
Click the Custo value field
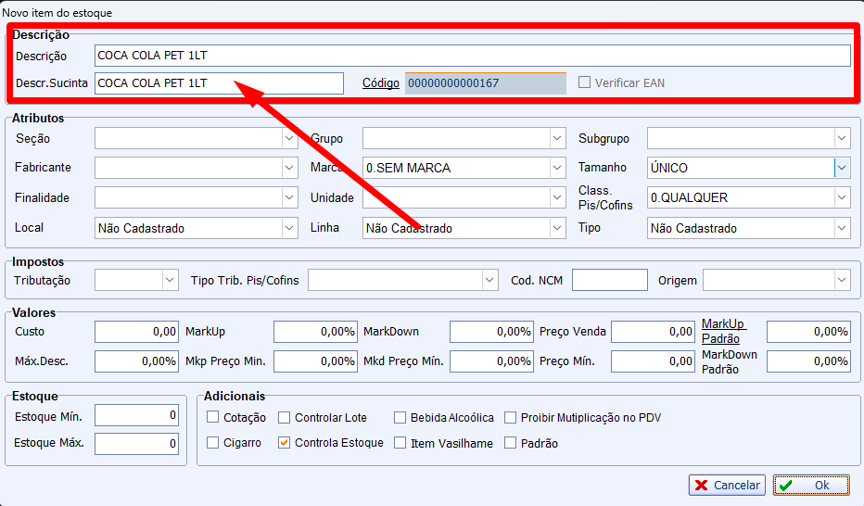pos(136,332)
